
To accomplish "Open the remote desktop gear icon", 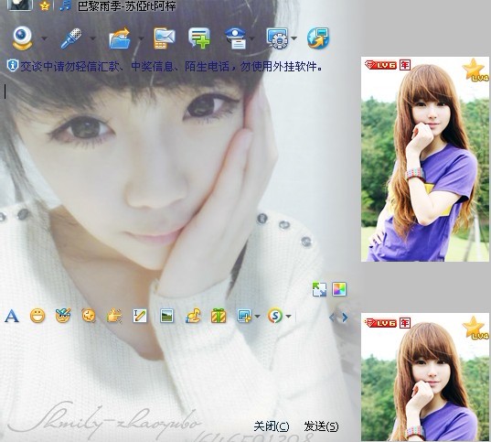I will click(277, 38).
